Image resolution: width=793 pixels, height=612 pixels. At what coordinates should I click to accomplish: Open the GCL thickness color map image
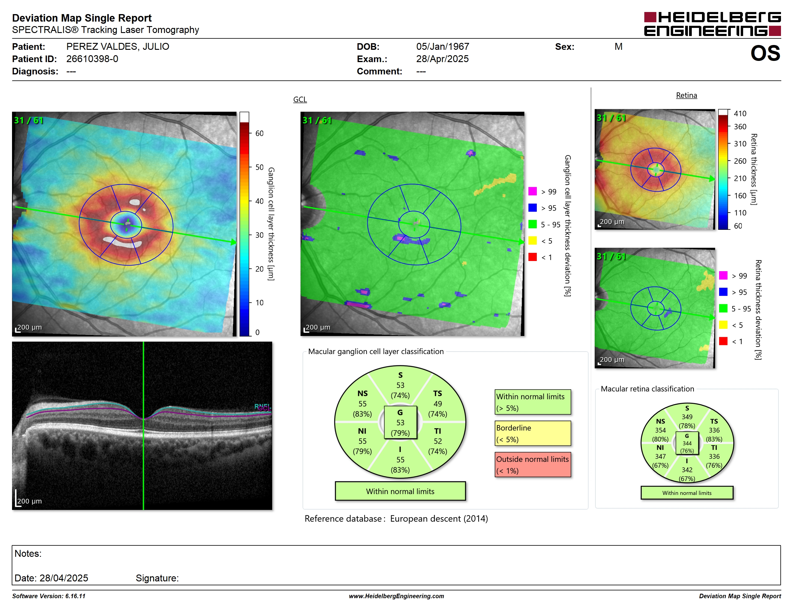coord(124,224)
